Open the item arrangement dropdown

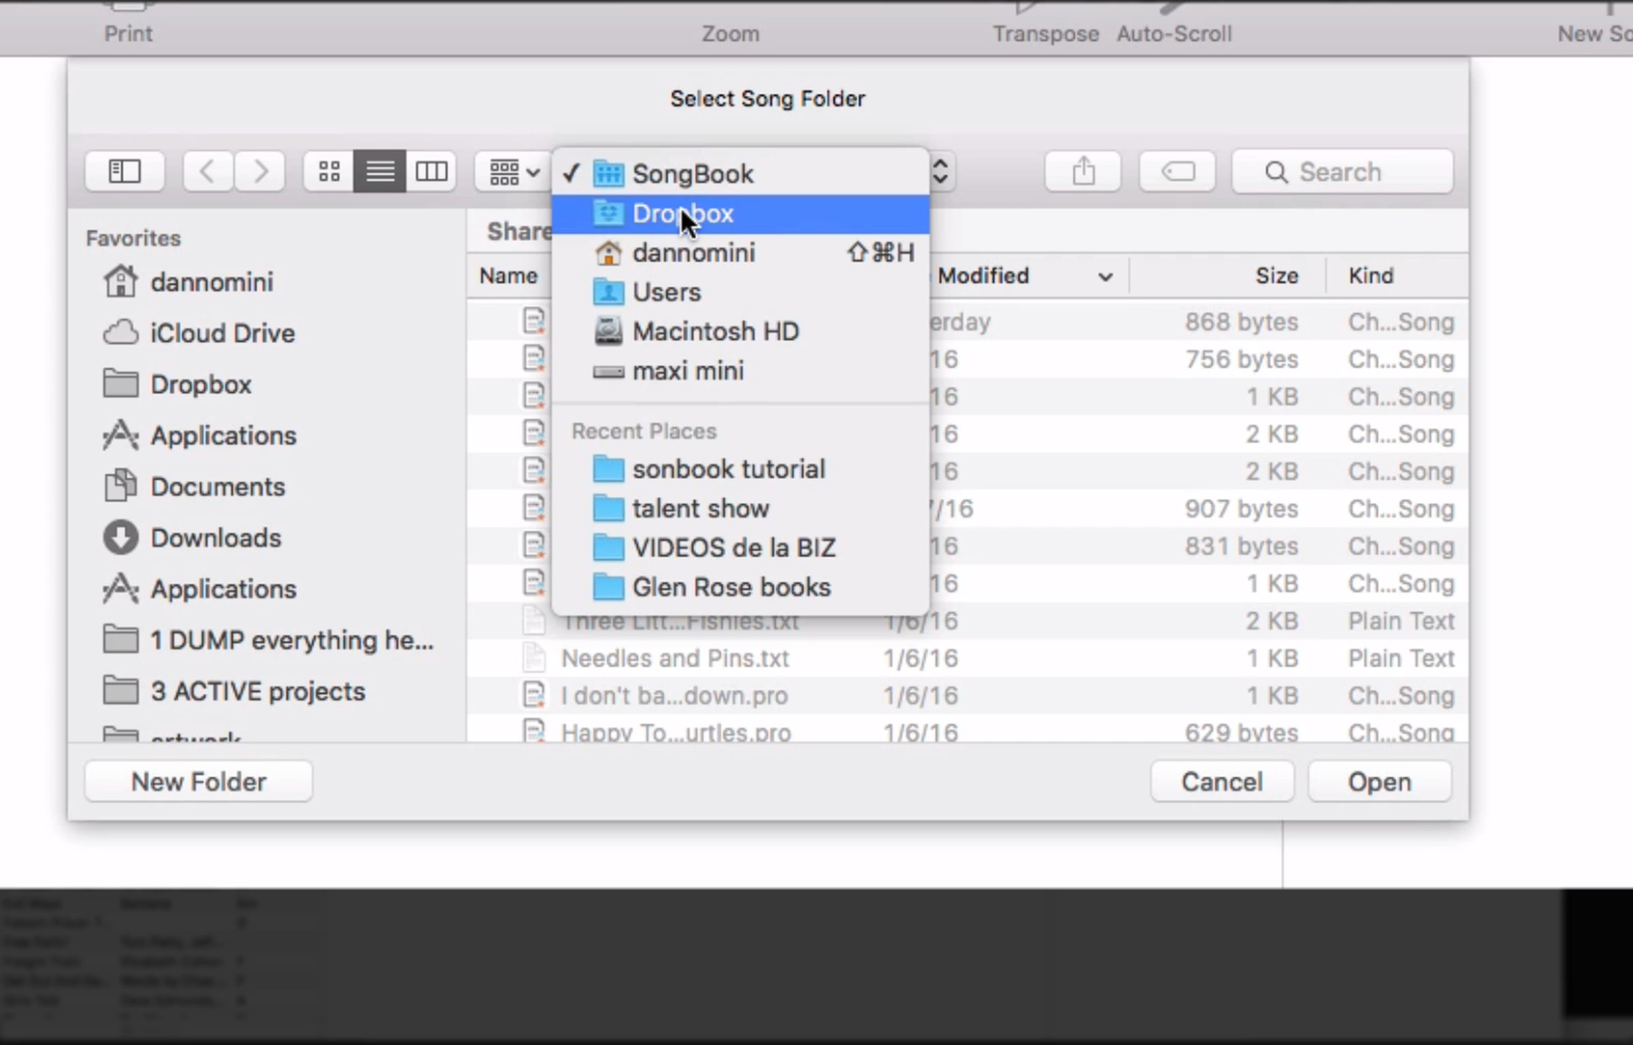click(514, 171)
